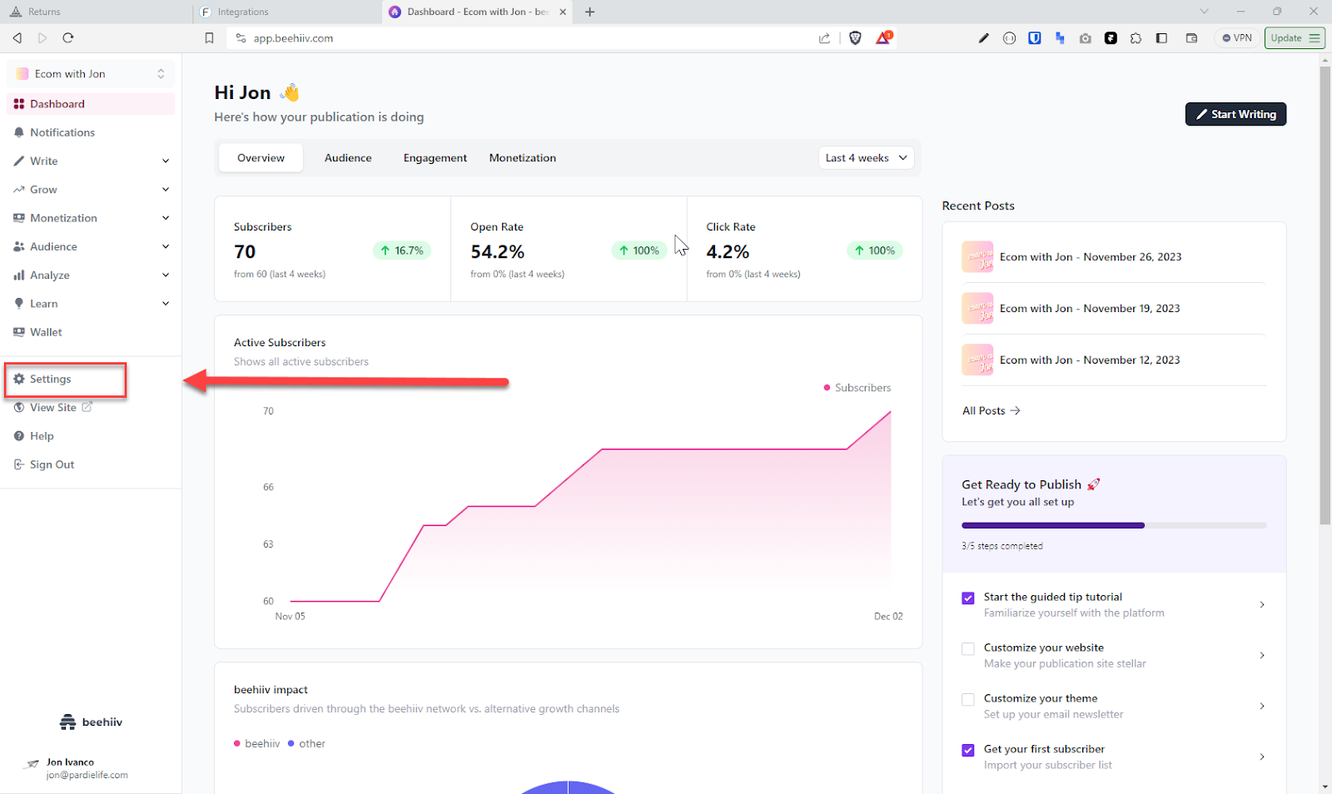Viewport: 1332px width, 794px height.
Task: Open Dashboard in the sidebar
Action: tap(91, 104)
